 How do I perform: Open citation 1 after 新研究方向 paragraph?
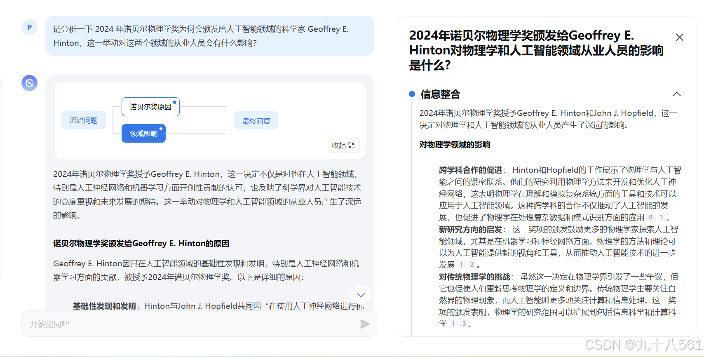[x=461, y=265]
